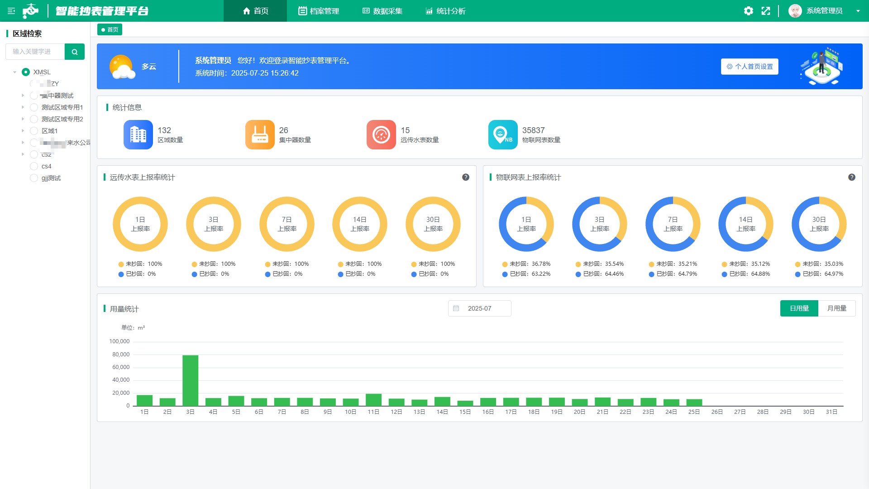Click the 个人首页设置 button
The height and width of the screenshot is (489, 869).
[x=750, y=67]
